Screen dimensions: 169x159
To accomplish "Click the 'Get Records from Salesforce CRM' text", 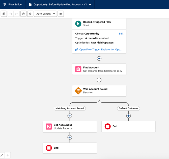I will (x=103, y=71).
